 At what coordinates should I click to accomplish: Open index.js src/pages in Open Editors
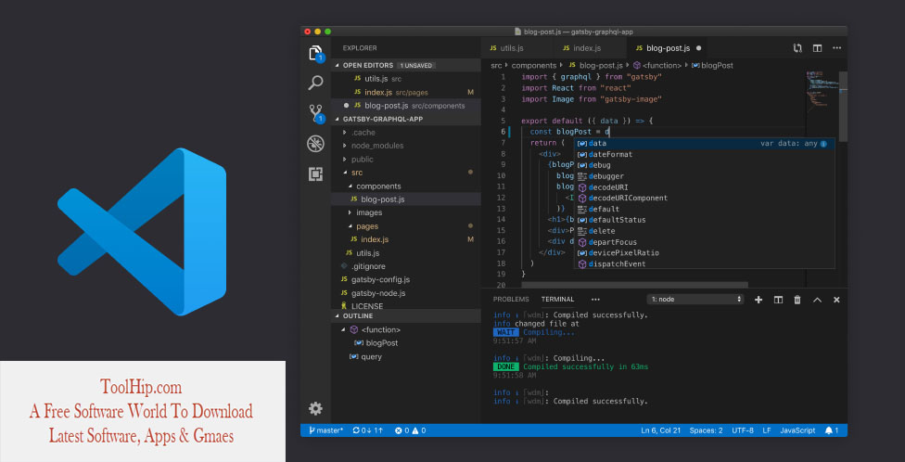406,92
